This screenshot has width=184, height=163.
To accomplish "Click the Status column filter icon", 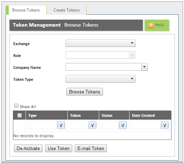I will point(123,125).
